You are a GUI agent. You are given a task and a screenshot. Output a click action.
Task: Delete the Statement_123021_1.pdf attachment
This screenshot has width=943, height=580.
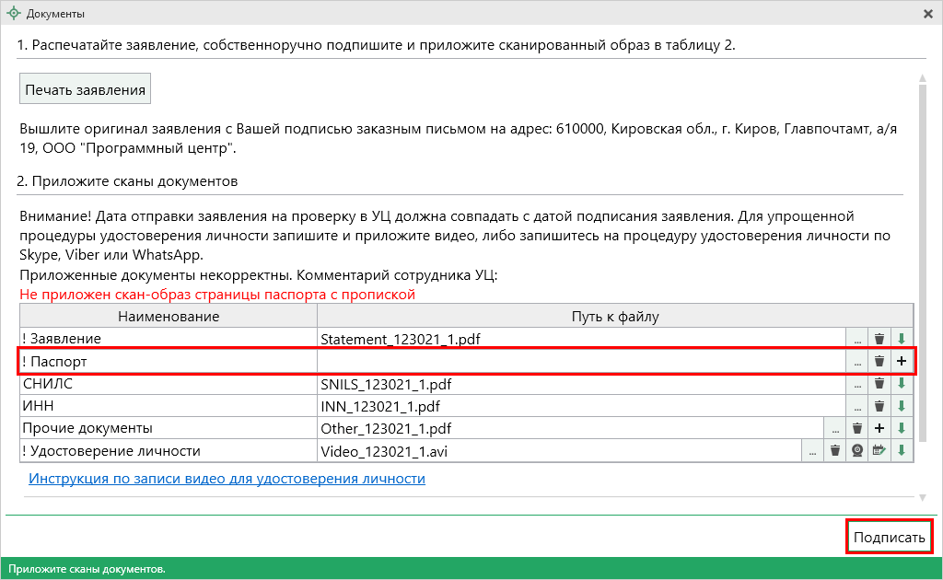879,339
